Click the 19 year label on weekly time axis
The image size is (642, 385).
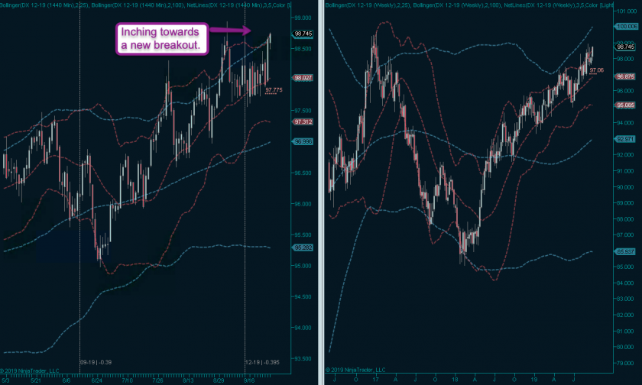coord(534,380)
